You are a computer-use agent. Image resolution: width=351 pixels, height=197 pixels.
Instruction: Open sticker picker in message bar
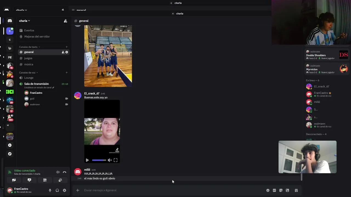(281, 190)
